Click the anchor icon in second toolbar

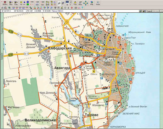coord(68,8)
